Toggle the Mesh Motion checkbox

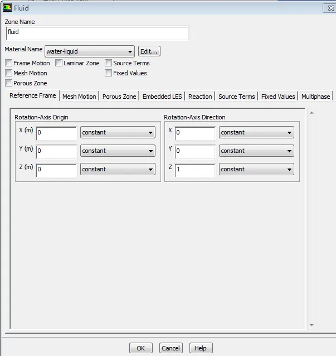(8, 73)
